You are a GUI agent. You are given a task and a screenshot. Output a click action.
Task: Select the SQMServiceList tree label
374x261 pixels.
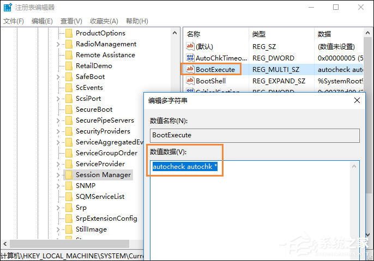pyautogui.click(x=100, y=197)
